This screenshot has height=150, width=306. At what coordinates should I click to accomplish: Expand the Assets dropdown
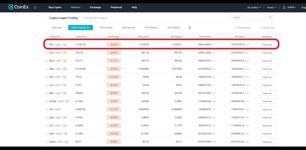point(272,7)
